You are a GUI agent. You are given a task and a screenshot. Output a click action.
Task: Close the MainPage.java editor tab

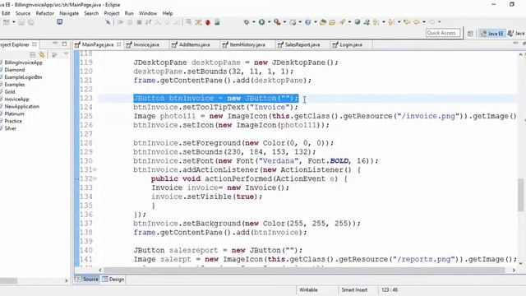point(118,44)
